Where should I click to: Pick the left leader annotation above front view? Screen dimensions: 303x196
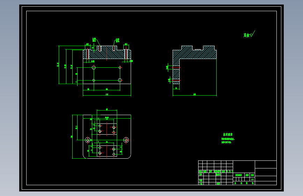[x=94, y=39]
